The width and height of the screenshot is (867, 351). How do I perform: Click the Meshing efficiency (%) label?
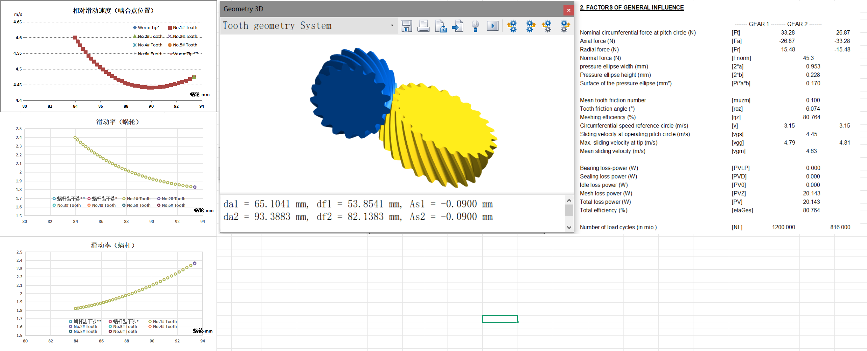[x=607, y=117]
